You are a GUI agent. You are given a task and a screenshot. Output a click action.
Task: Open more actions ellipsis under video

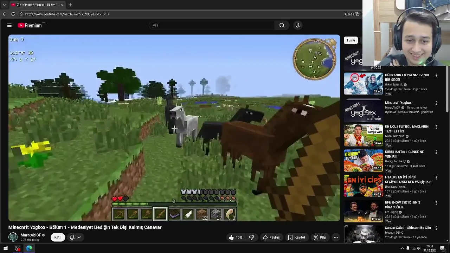[x=336, y=237]
